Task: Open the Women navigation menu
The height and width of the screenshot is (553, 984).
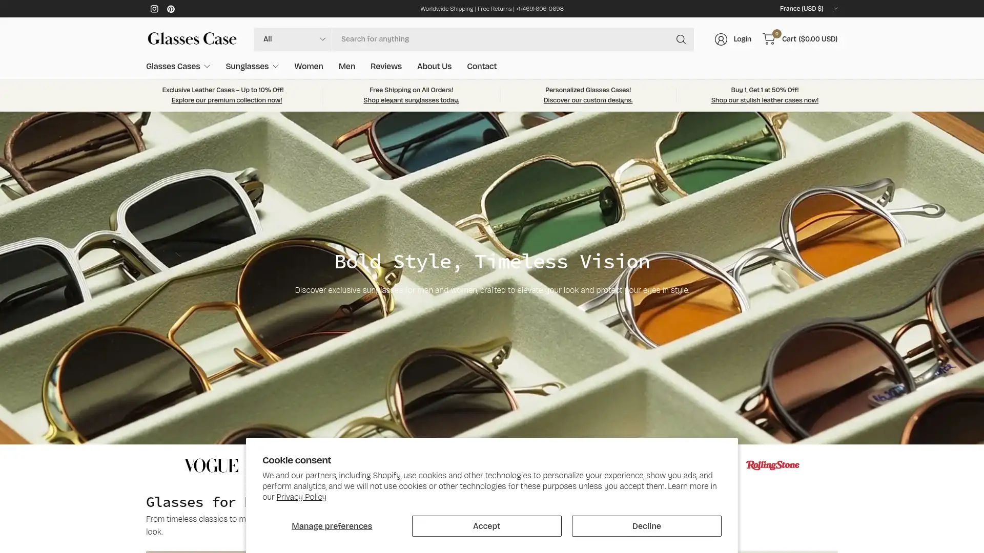Action: [x=308, y=66]
